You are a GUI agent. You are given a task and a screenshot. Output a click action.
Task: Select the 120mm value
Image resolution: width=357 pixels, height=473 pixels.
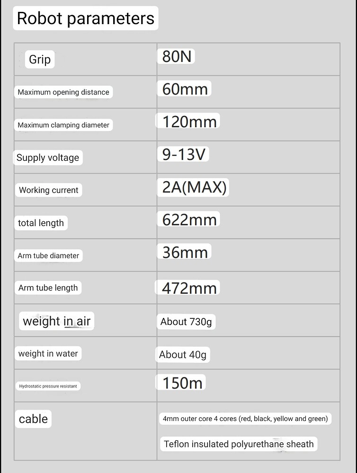point(189,122)
